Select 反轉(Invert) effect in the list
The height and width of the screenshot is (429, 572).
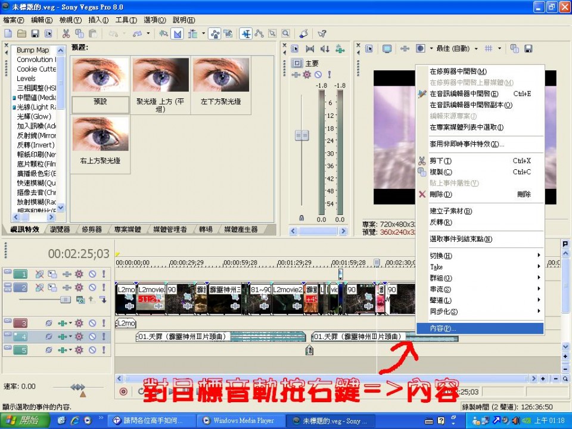pos(35,145)
